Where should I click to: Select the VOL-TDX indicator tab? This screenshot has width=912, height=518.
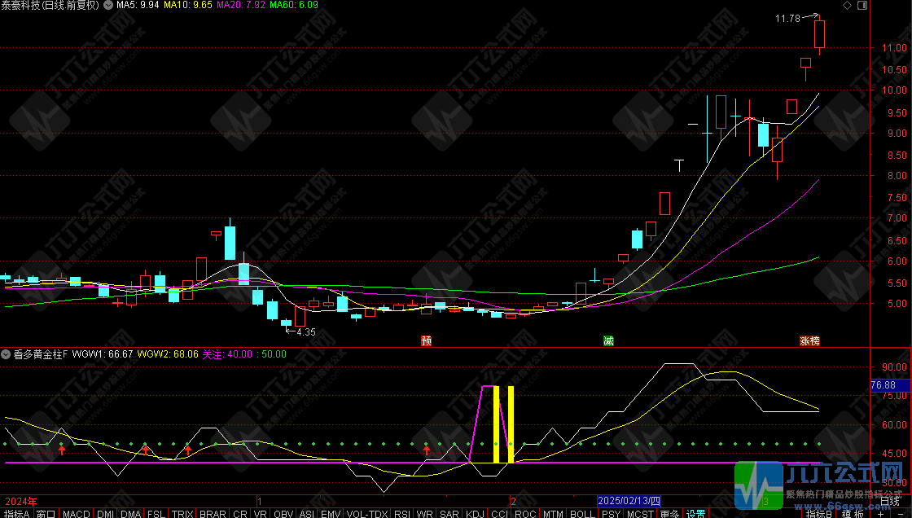tap(366, 513)
